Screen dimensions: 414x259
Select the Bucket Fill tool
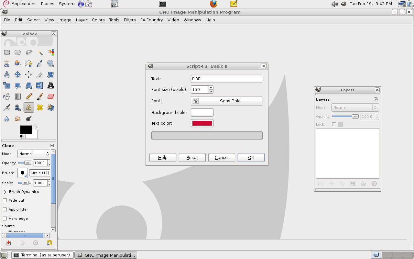pyautogui.click(x=7, y=96)
